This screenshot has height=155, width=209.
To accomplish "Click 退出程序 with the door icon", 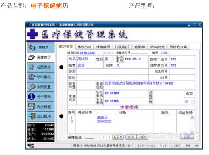I will point(41,116).
